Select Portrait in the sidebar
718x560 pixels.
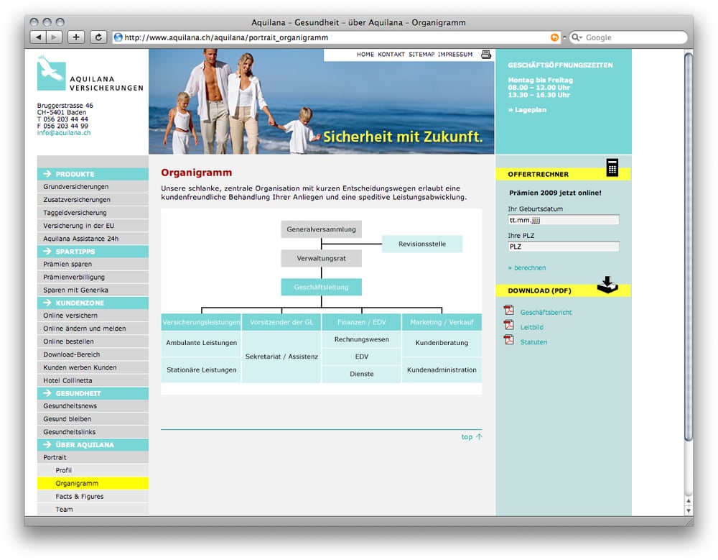tap(93, 457)
